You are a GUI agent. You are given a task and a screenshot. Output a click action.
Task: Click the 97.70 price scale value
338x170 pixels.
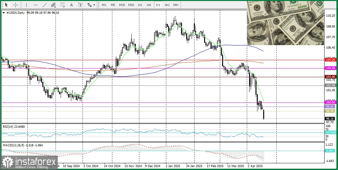pos(330,122)
